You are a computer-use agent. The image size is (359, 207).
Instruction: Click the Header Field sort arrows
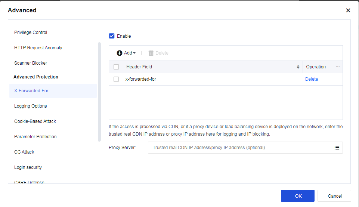click(298, 67)
